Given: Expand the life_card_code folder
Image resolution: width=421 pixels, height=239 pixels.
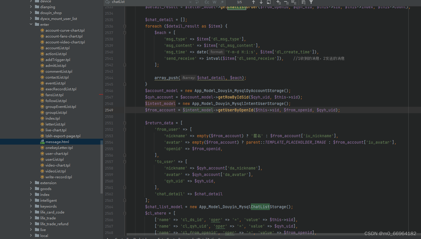Looking at the screenshot, I should point(31,212).
